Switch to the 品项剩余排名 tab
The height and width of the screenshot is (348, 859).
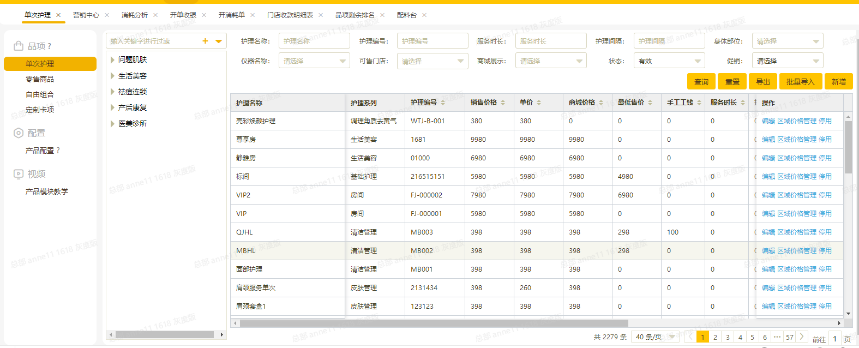[x=355, y=15]
